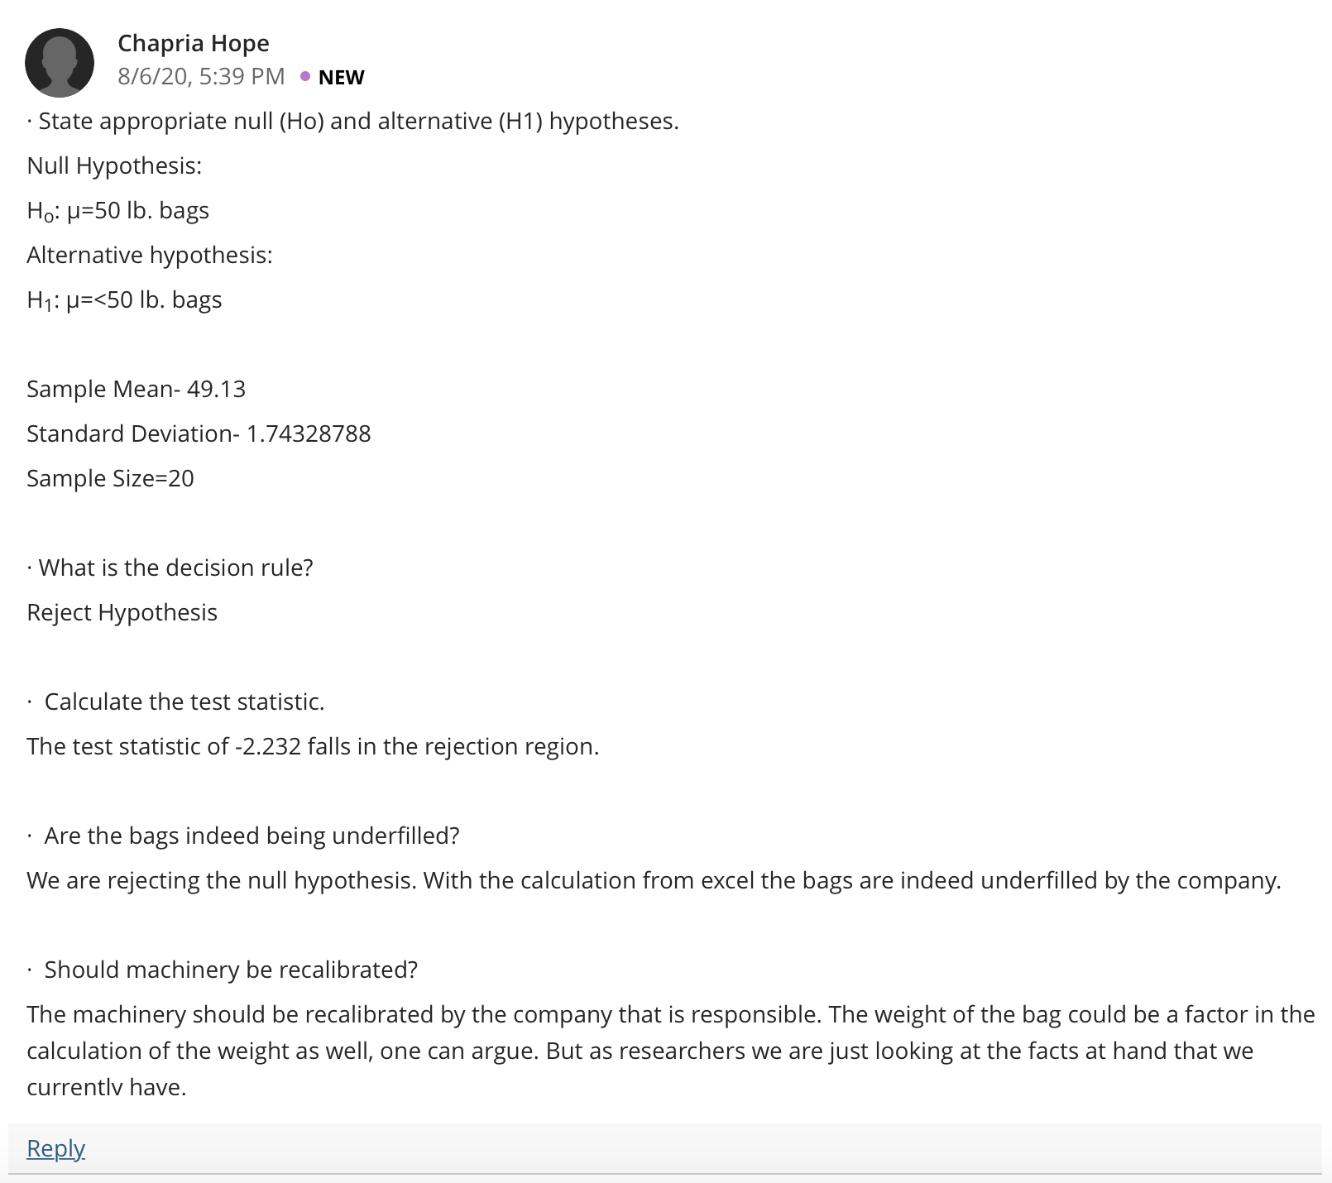The image size is (1332, 1183).
Task: Click the post timestamp 8/6/20, 5:39 PM
Action: point(201,76)
